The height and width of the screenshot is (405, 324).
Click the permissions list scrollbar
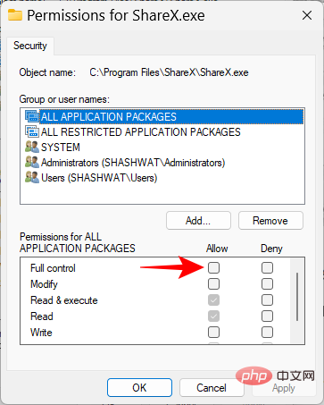297,297
